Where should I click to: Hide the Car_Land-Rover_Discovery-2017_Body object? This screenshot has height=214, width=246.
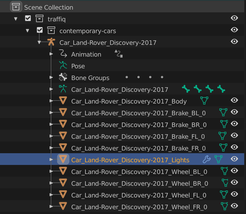click(x=234, y=100)
